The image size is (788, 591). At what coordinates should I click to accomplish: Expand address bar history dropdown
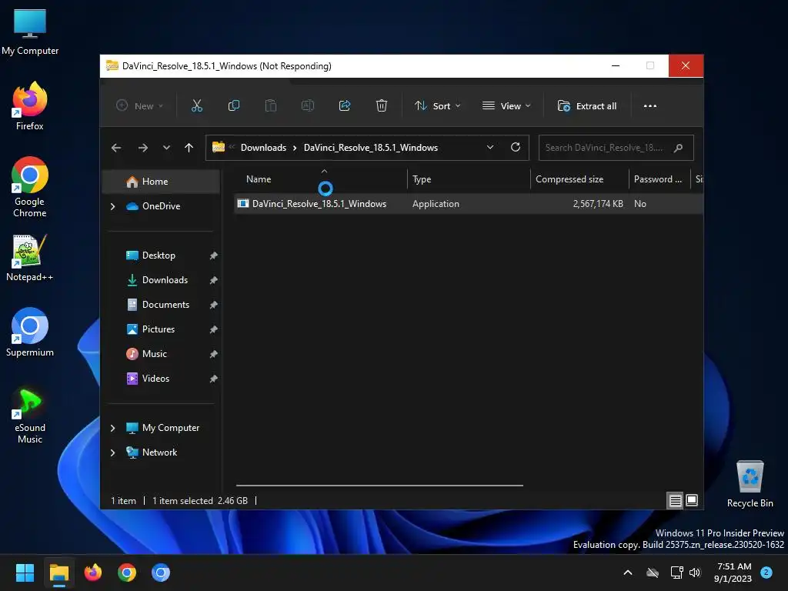(490, 147)
